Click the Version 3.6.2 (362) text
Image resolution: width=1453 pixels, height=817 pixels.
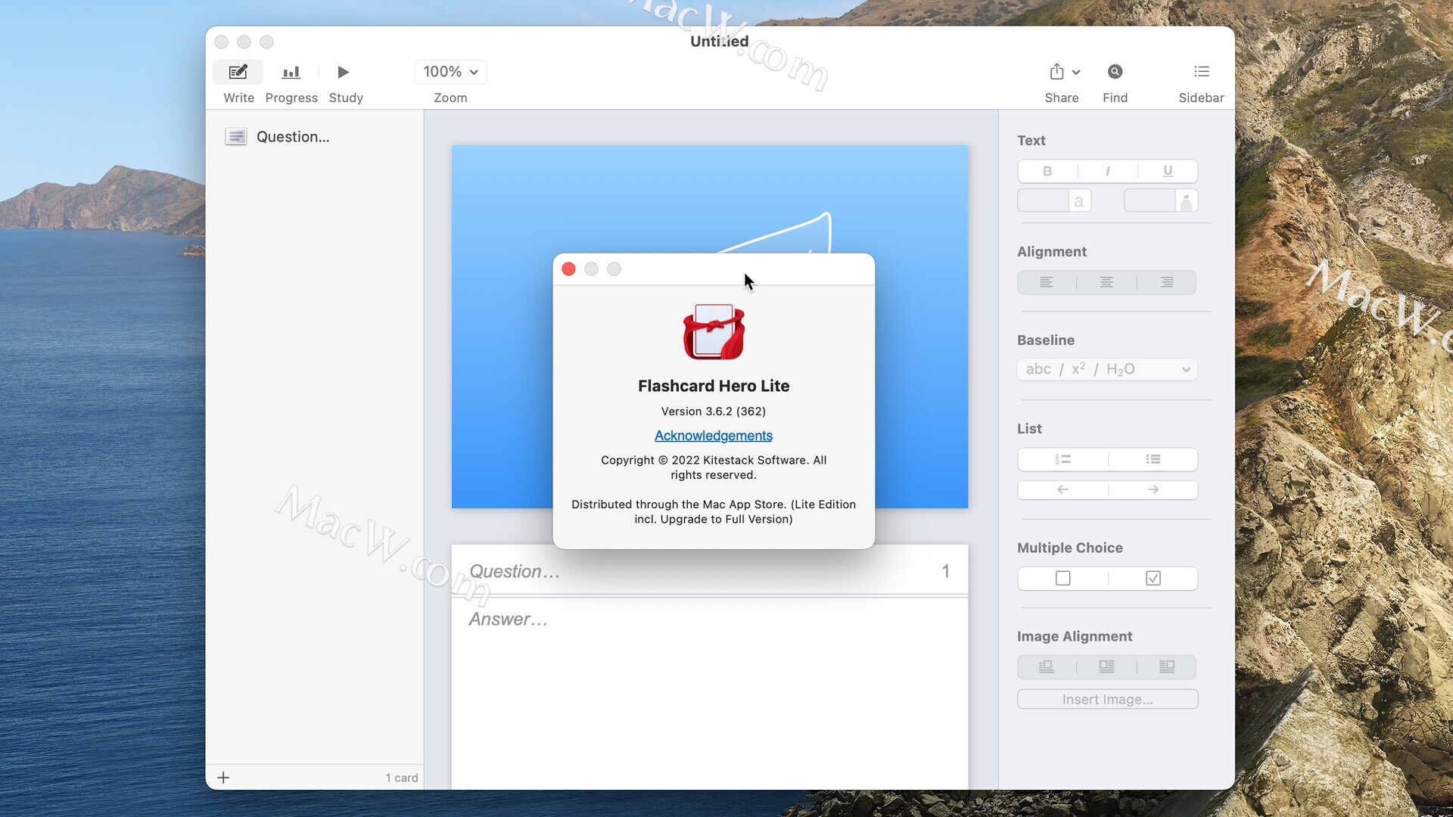click(x=713, y=412)
